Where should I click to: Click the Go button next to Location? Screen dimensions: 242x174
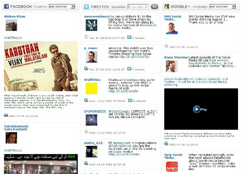(154, 6)
